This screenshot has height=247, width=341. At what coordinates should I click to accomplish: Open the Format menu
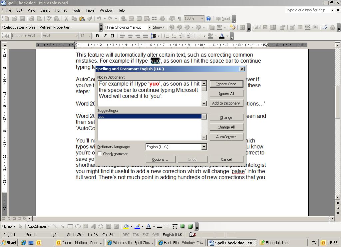click(61, 10)
